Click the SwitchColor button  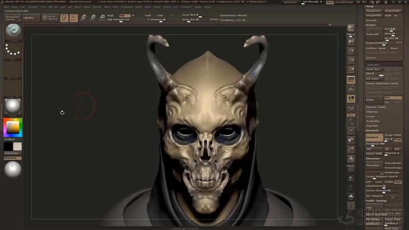click(x=13, y=154)
